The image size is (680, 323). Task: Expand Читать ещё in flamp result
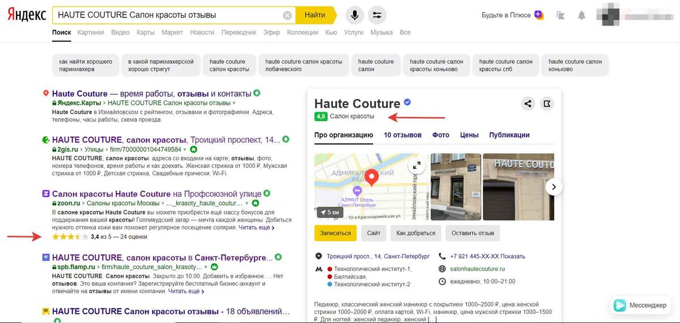(x=186, y=291)
